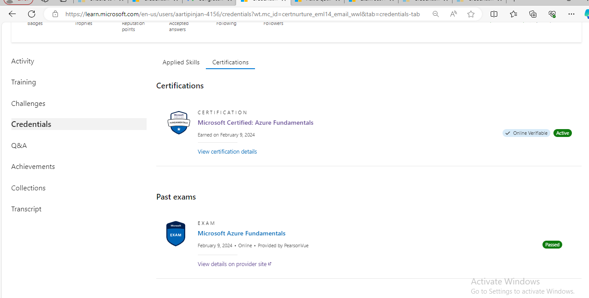This screenshot has width=589, height=298.
Task: Click the Online Verifiable verification chip
Action: (526, 133)
